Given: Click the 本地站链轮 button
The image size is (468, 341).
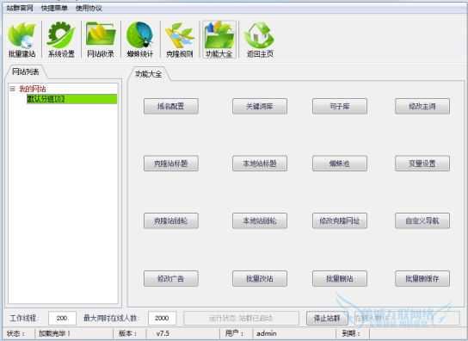Looking at the screenshot, I should (x=260, y=220).
